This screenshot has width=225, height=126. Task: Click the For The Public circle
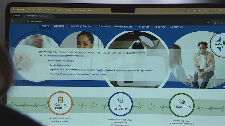pyautogui.click(x=60, y=103)
